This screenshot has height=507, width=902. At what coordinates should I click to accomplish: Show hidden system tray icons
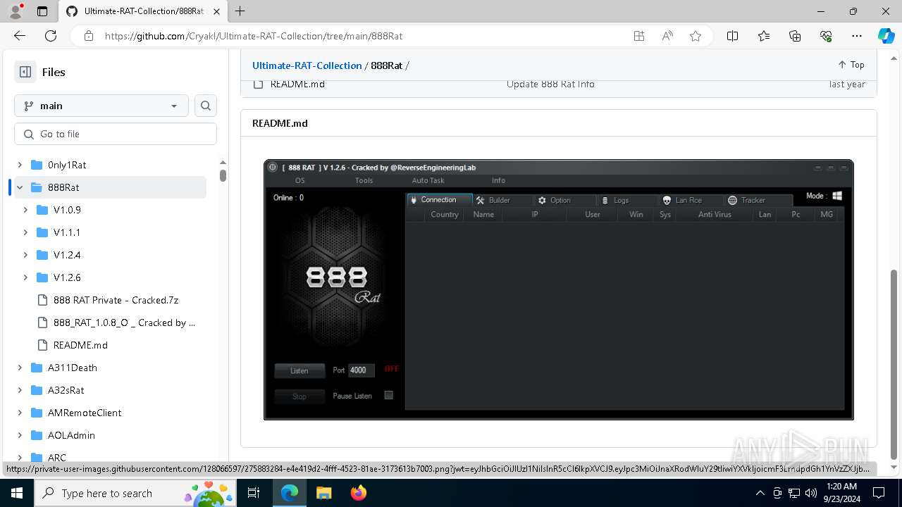pos(760,493)
